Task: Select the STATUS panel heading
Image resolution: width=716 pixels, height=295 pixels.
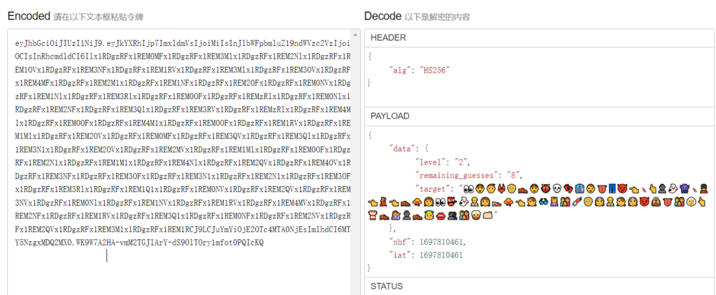Action: (x=387, y=286)
